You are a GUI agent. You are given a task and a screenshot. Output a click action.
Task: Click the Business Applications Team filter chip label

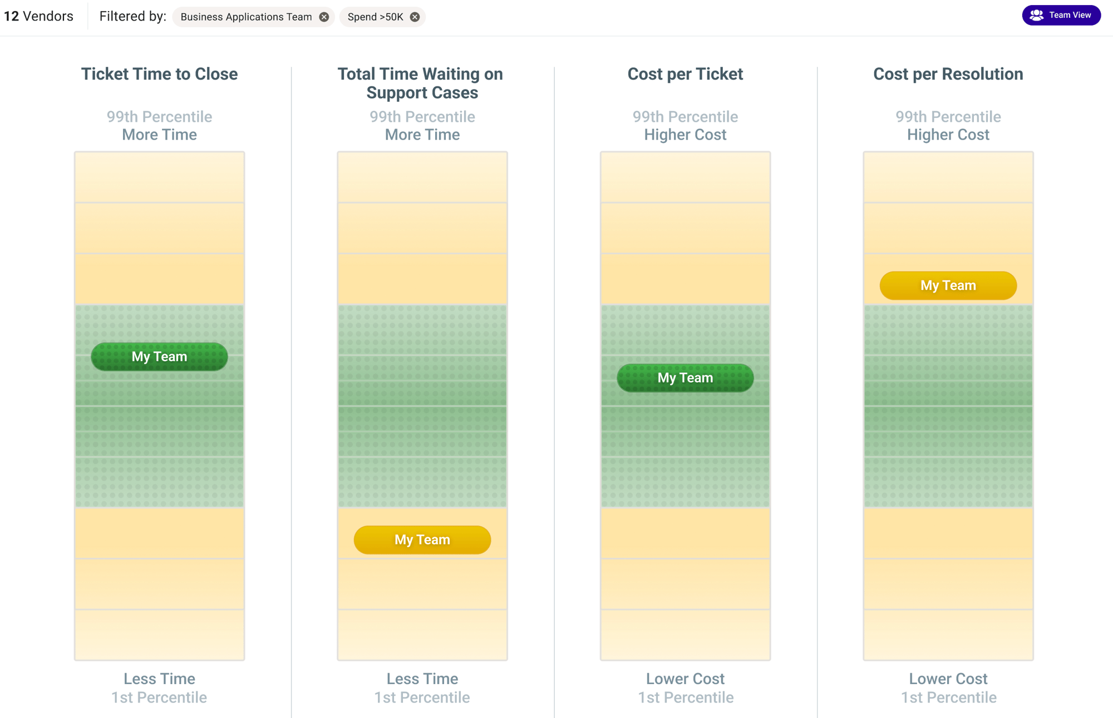tap(246, 17)
